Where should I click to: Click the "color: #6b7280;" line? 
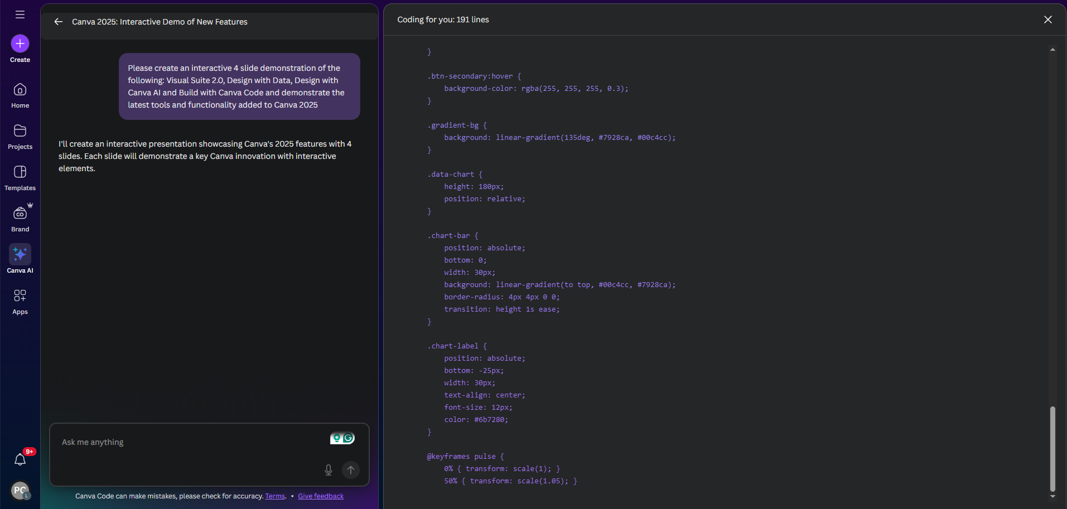pos(476,420)
